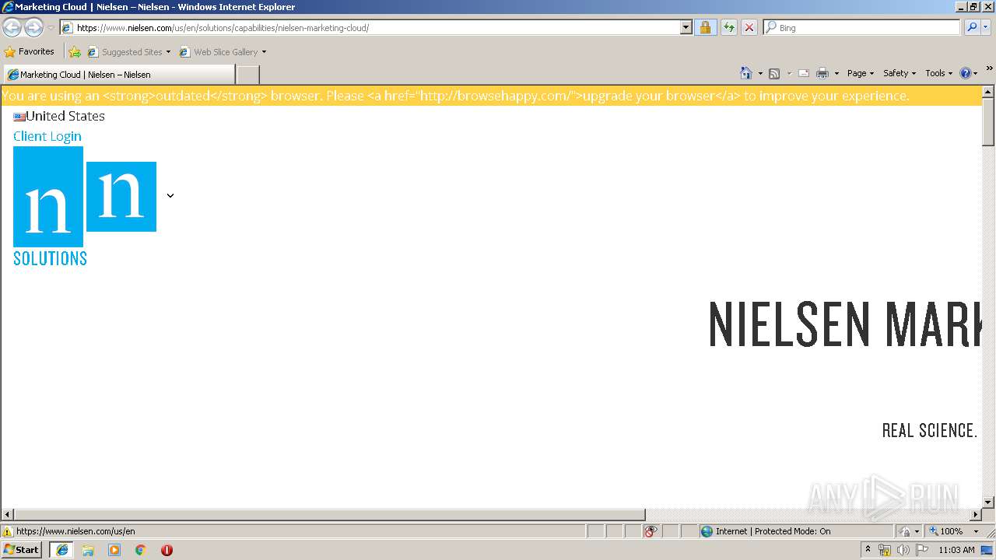Click the volume speaker tray icon
Viewport: 996px width, 560px height.
[903, 550]
